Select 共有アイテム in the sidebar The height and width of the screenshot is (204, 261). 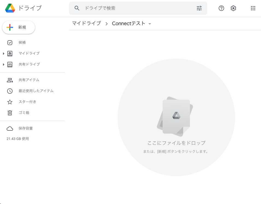(29, 80)
